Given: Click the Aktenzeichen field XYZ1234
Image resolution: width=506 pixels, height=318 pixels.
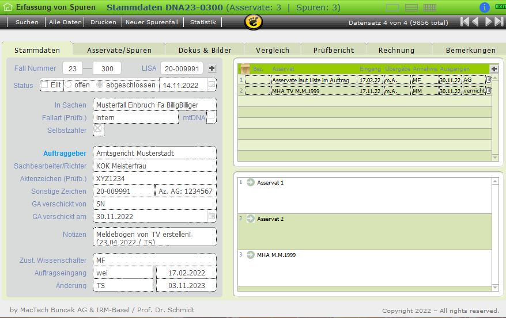Looking at the screenshot, I should (154, 179).
